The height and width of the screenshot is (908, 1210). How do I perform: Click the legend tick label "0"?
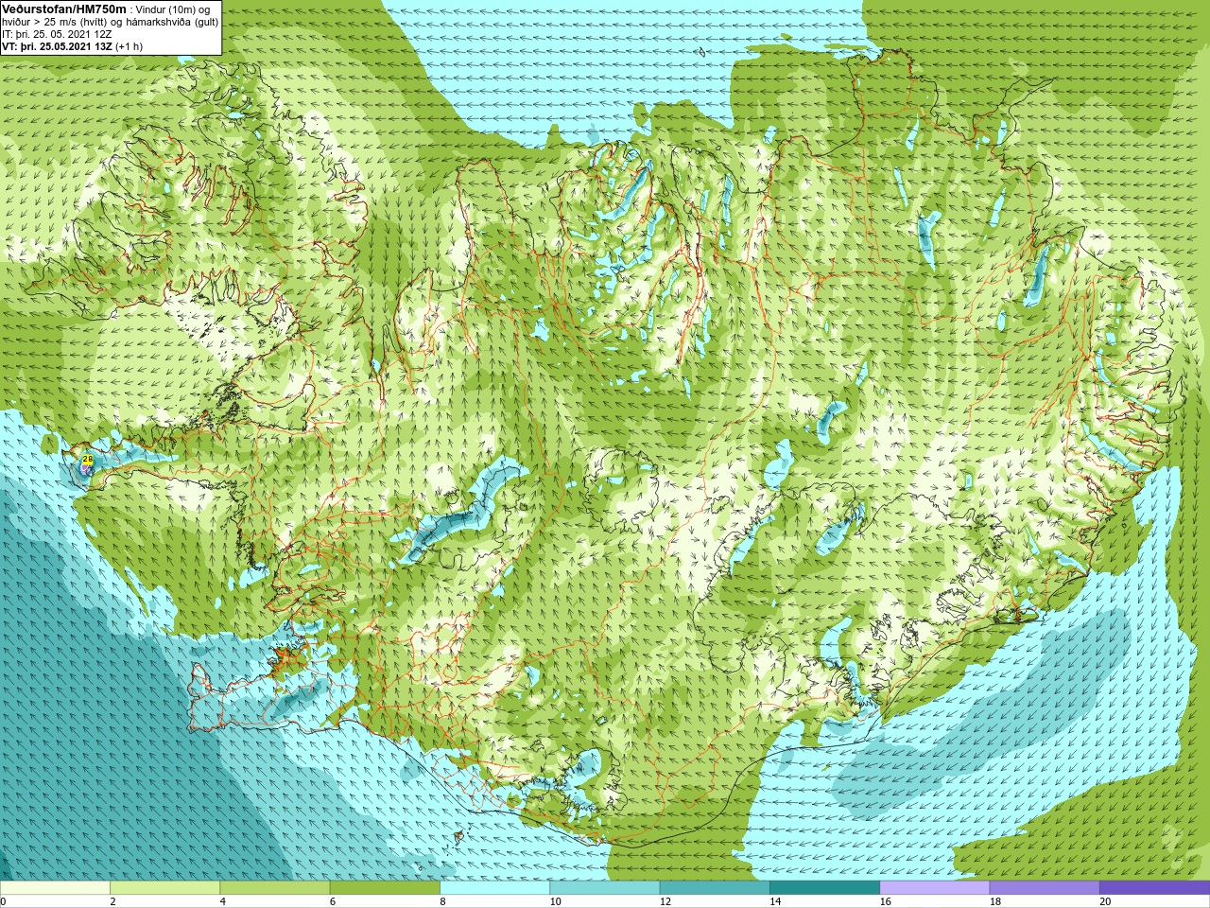[x=3, y=901]
